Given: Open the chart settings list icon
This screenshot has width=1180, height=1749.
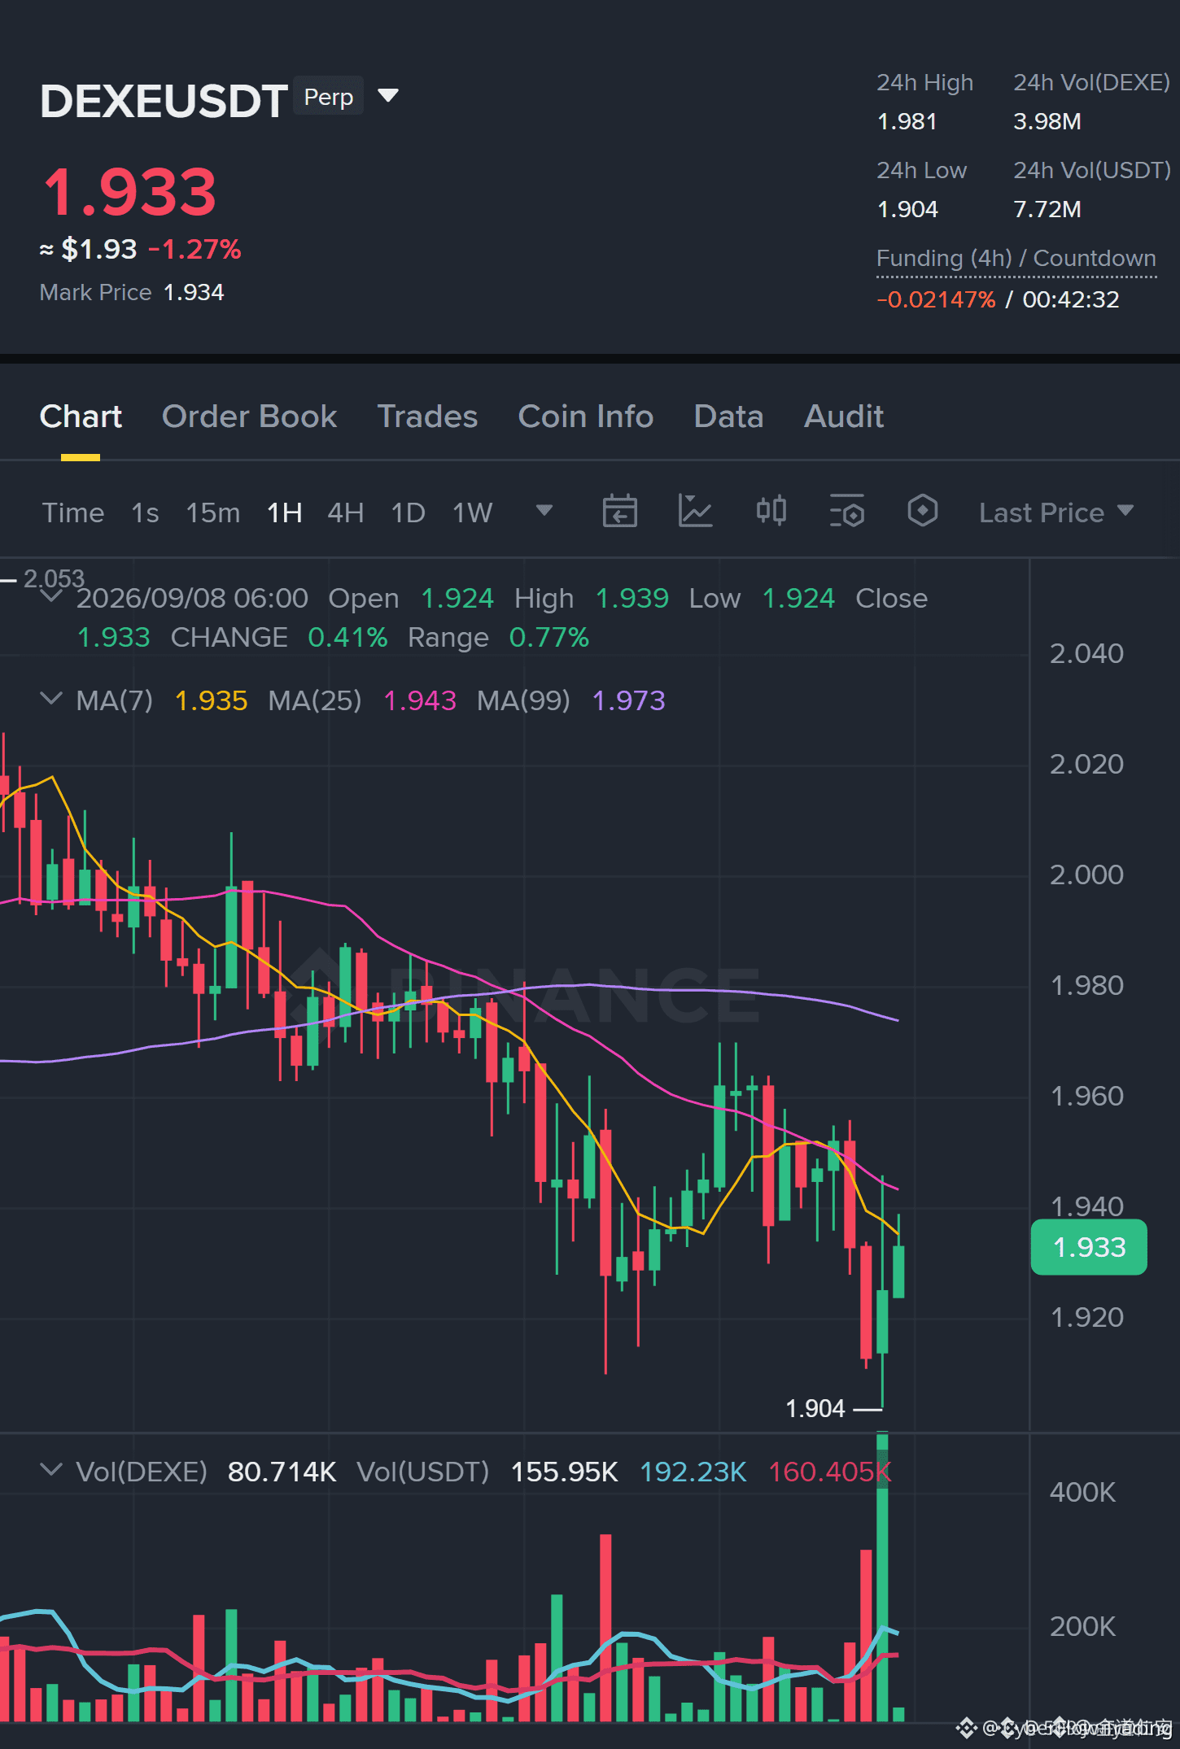Looking at the screenshot, I should [846, 512].
